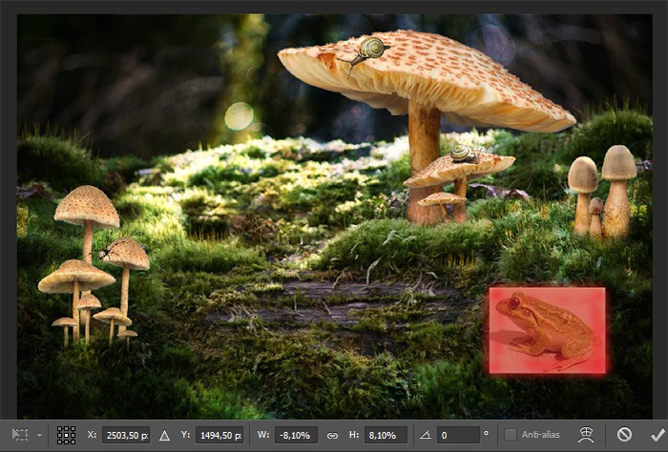Screen dimensions: 668x452
Task: Toggle relative positioning triangle for reference point
Action: click(164, 436)
